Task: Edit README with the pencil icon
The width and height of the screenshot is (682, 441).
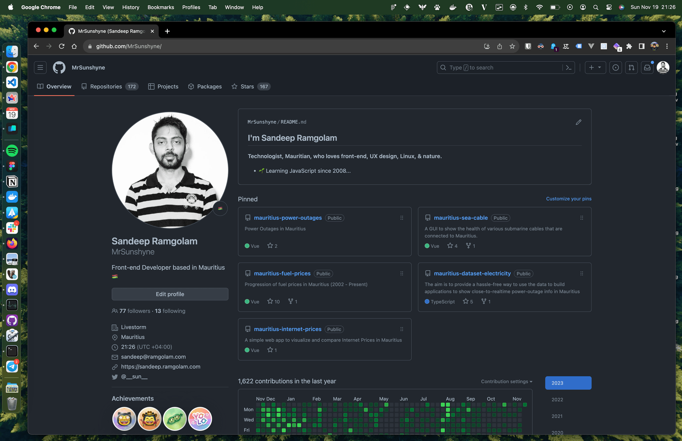Action: coord(579,122)
